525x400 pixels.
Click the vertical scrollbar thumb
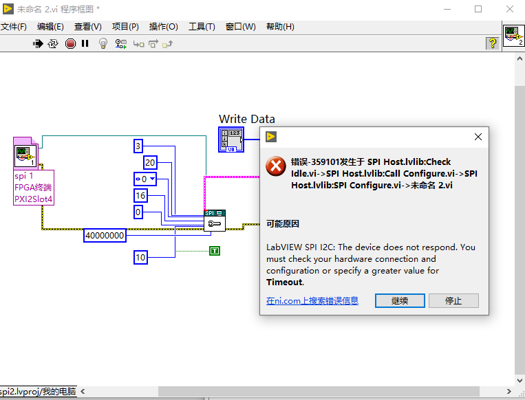click(x=519, y=230)
